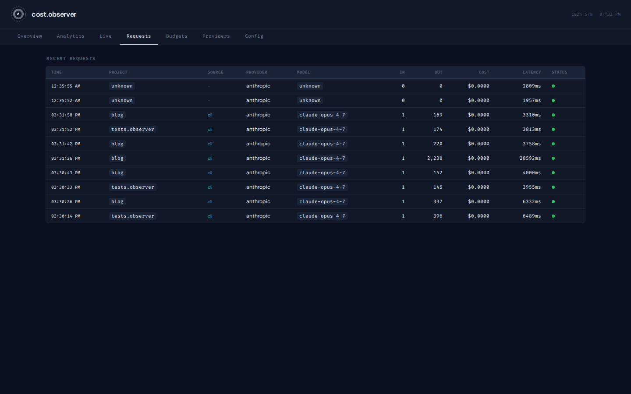This screenshot has width=631, height=394.
Task: Click tests.observer tag at 03:30:14 PM
Action: click(133, 216)
